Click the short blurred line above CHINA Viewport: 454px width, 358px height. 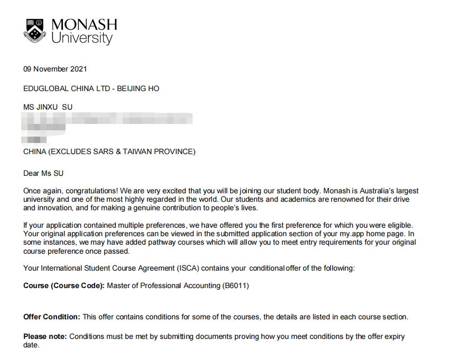[x=35, y=140]
